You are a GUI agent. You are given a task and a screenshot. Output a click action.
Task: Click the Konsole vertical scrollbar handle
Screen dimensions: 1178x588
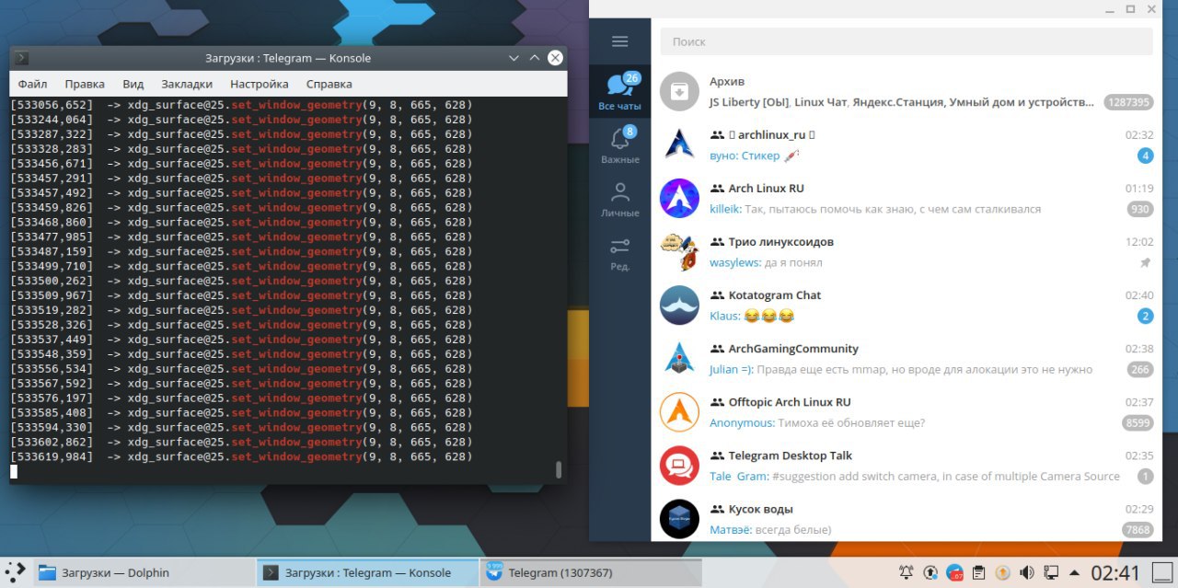[x=559, y=469]
